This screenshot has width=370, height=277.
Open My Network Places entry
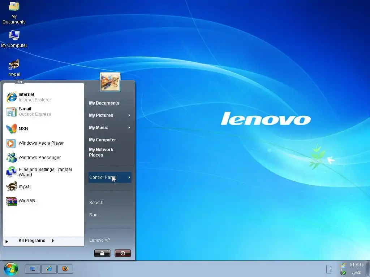pyautogui.click(x=101, y=152)
